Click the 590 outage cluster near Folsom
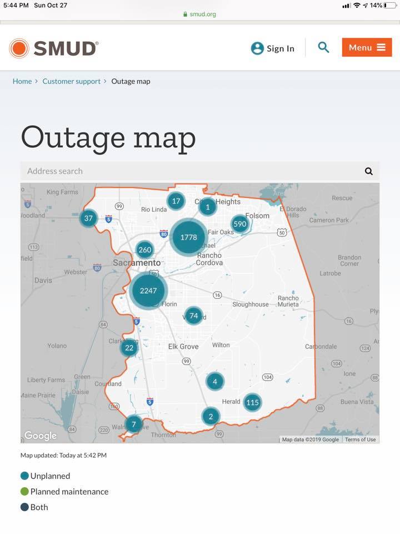400x534 pixels. [239, 224]
